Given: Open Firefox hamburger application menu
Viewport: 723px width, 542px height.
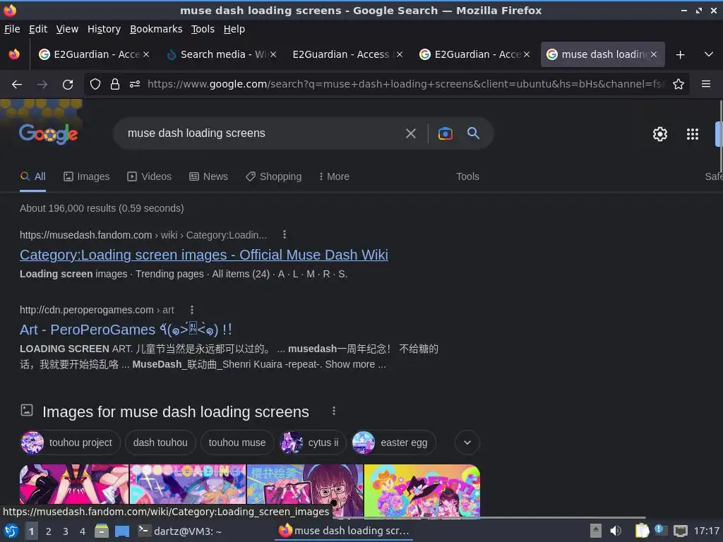Looking at the screenshot, I should pyautogui.click(x=706, y=84).
